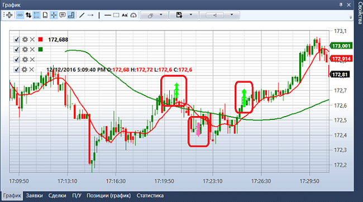Expand the toolbar overflow arrow

pos(351,17)
